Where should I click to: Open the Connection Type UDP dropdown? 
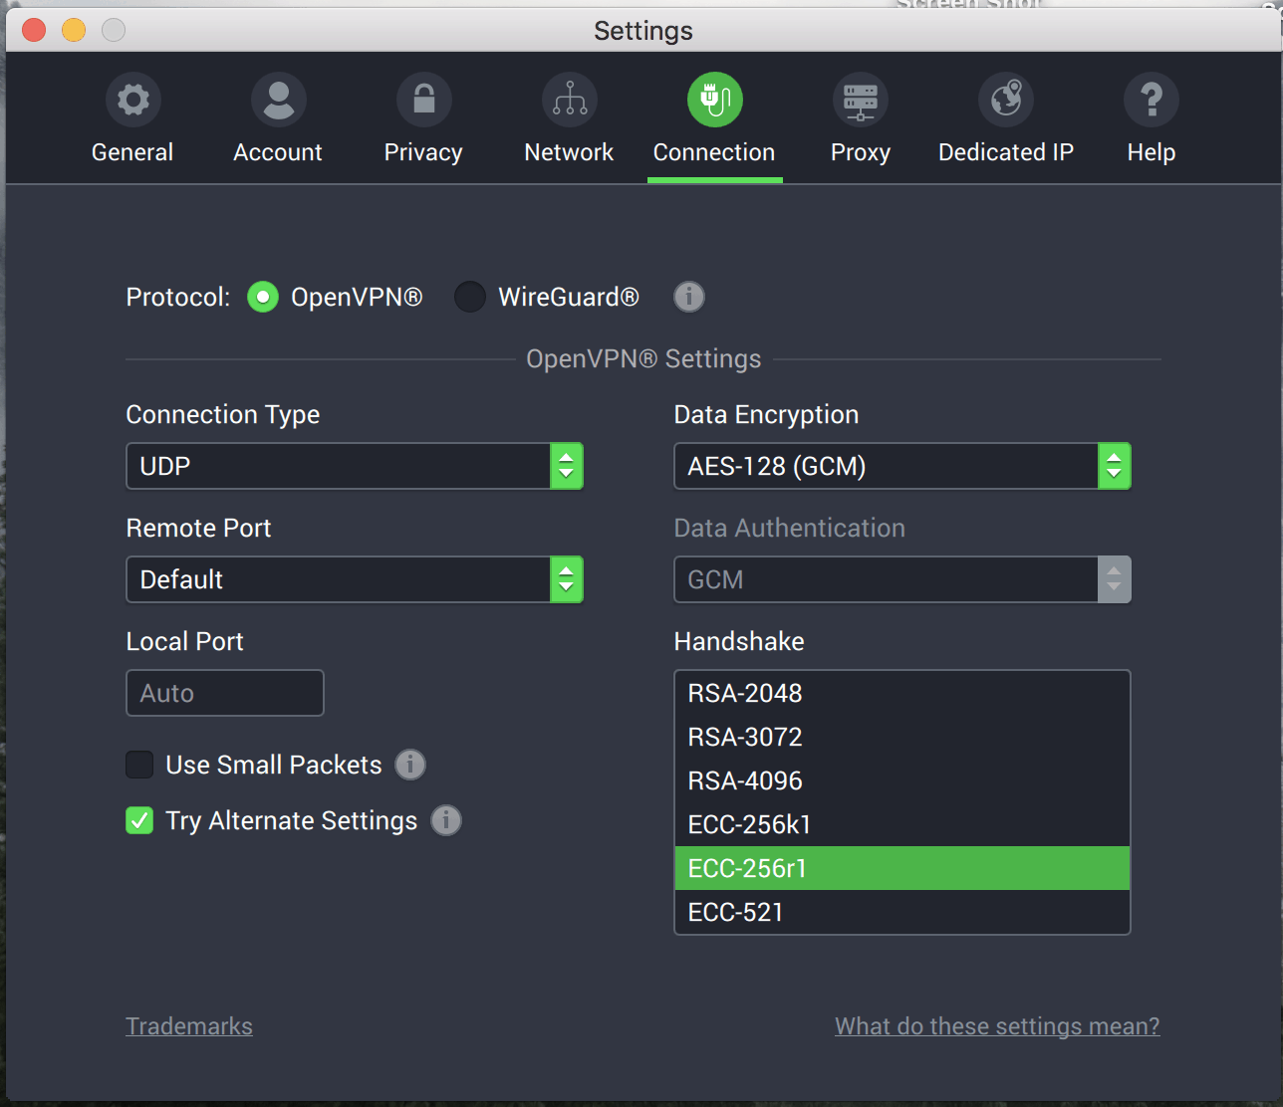[x=355, y=466]
